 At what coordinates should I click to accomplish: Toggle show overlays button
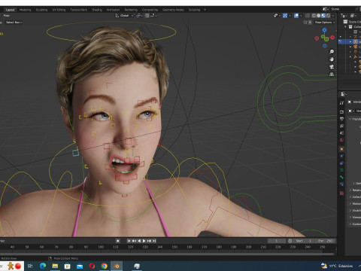296,16
